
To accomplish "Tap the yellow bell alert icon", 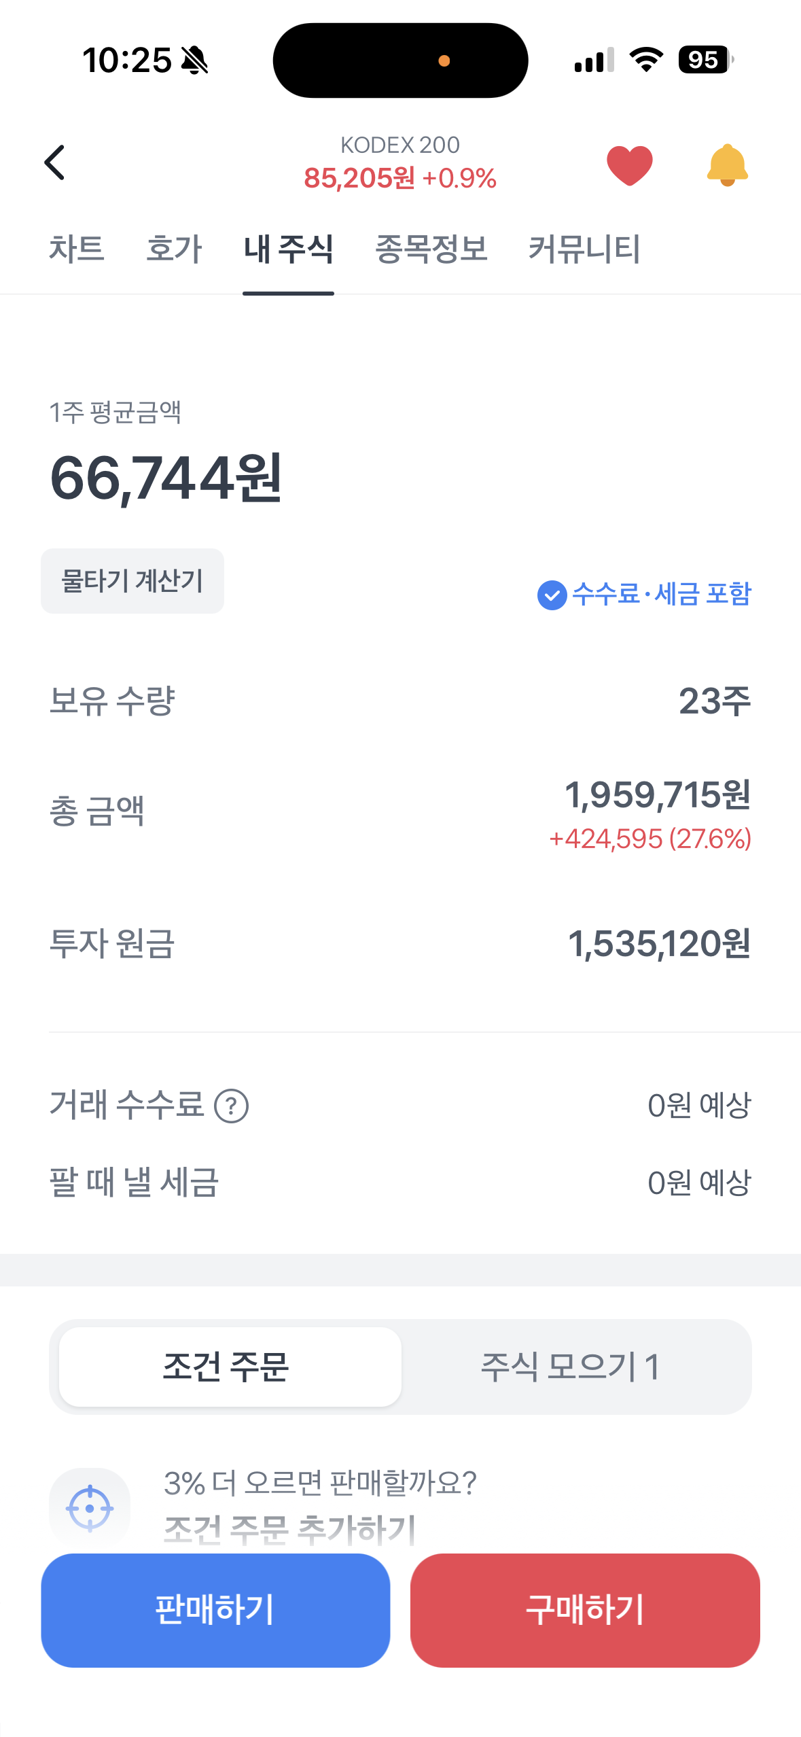I will (x=727, y=165).
